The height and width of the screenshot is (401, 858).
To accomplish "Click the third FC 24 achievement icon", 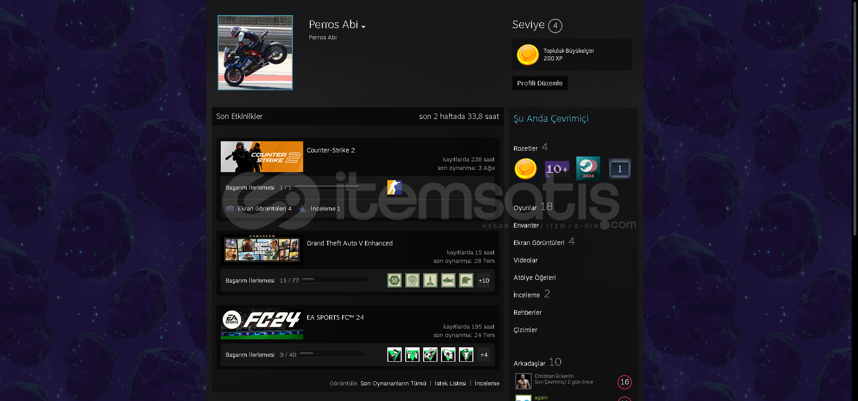I will coord(430,355).
